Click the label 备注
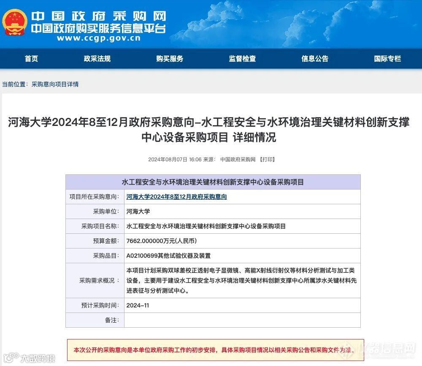 point(112,321)
